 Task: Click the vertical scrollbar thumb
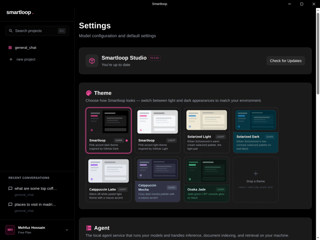pos(318,54)
